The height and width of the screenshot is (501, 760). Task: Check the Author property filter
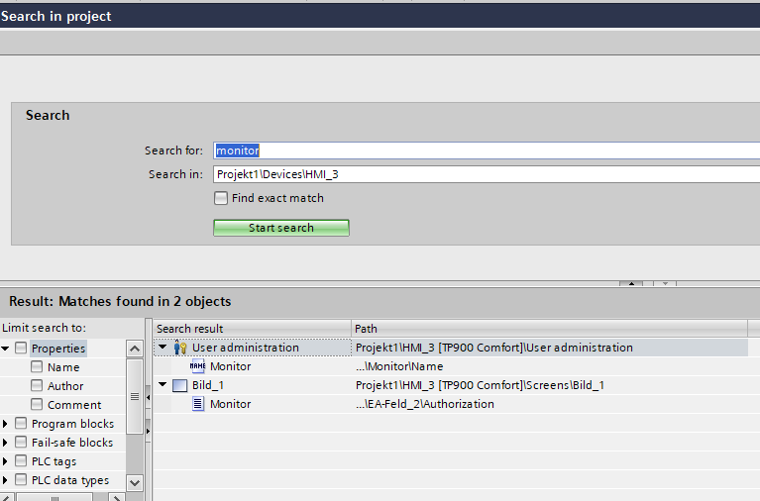(37, 386)
